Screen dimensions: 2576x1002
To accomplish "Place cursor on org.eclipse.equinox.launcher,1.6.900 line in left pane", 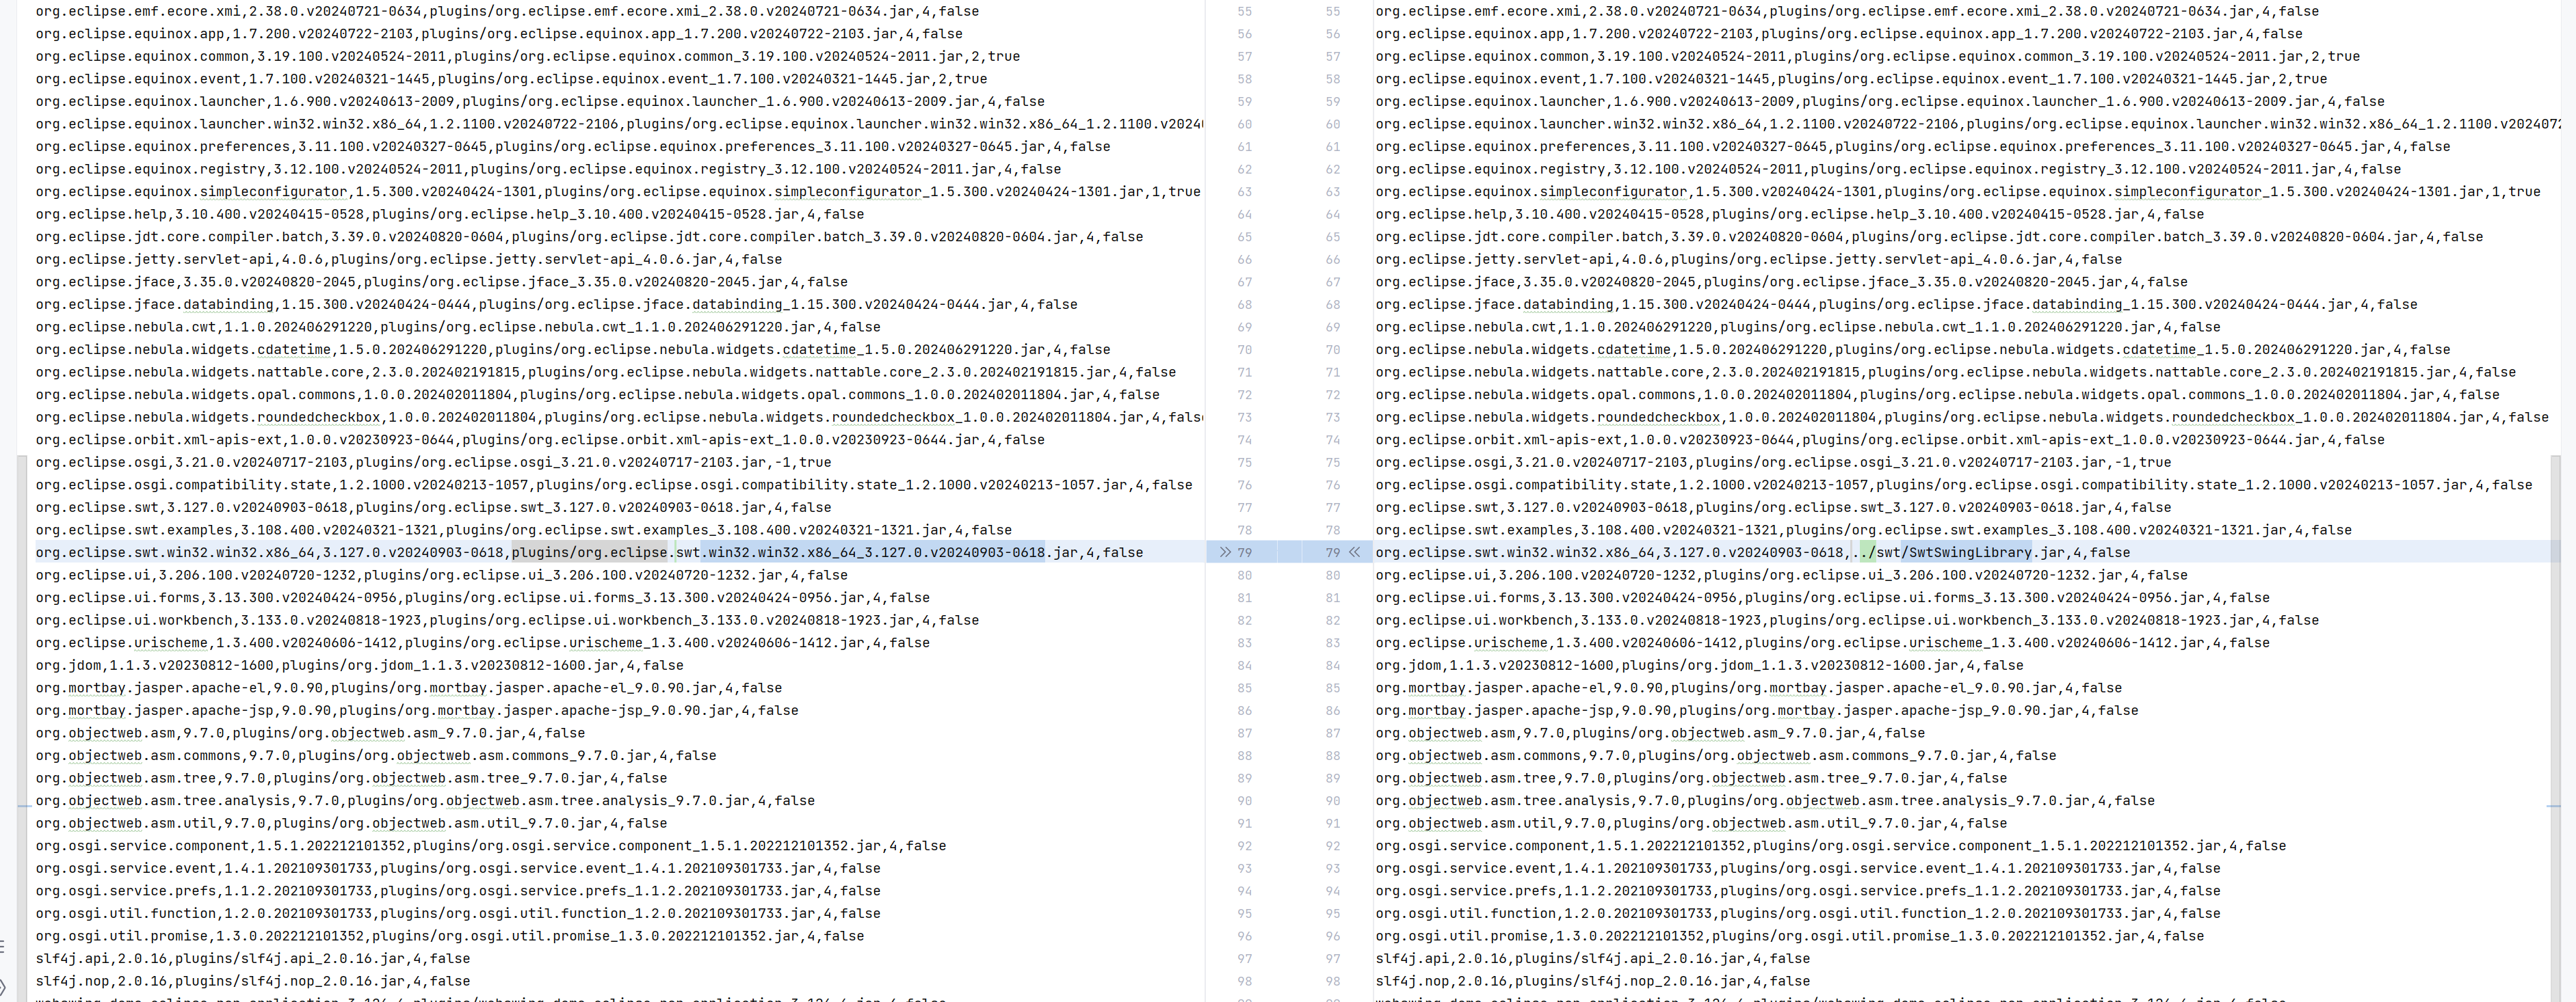I will click(x=540, y=102).
